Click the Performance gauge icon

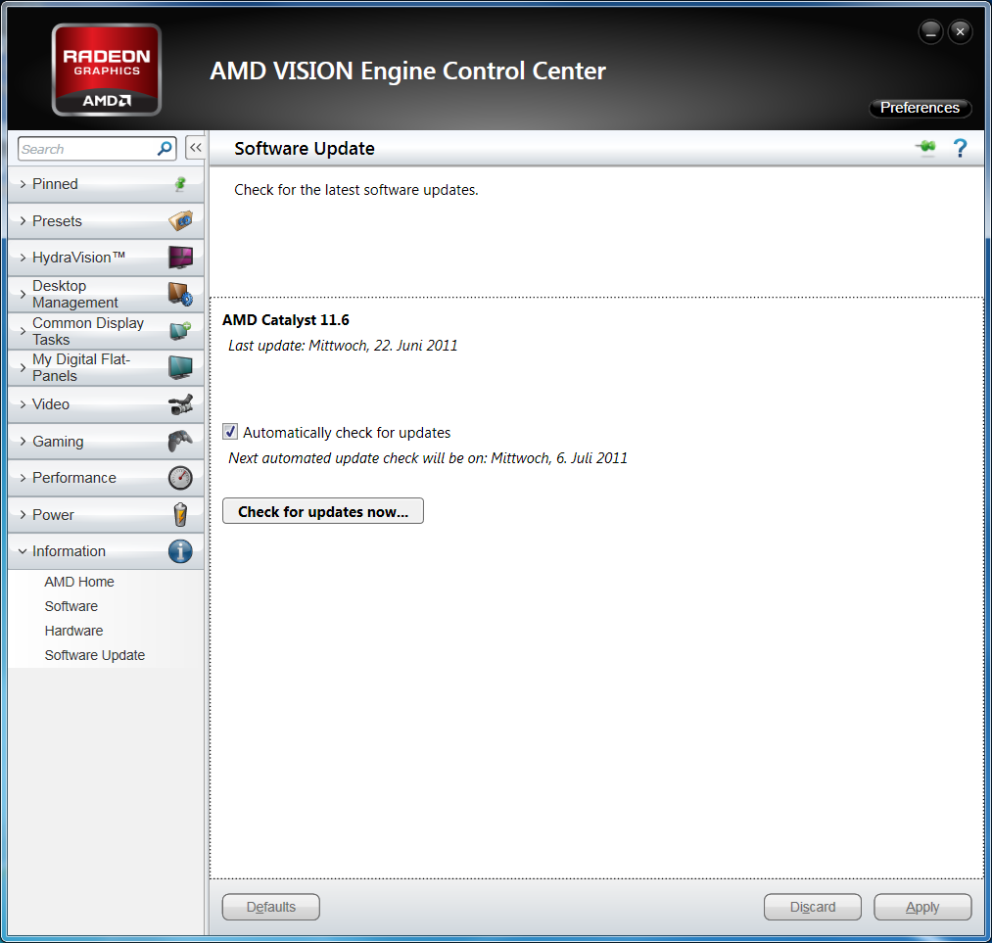180,478
